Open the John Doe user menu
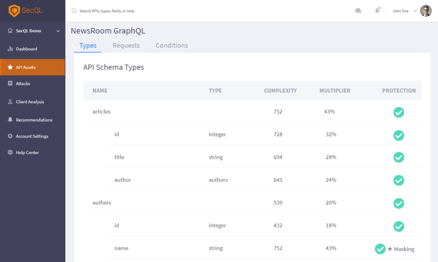 [404, 11]
